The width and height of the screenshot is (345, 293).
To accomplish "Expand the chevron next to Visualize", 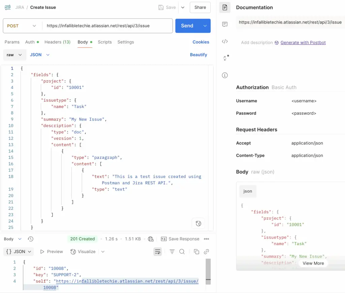I will (103, 252).
